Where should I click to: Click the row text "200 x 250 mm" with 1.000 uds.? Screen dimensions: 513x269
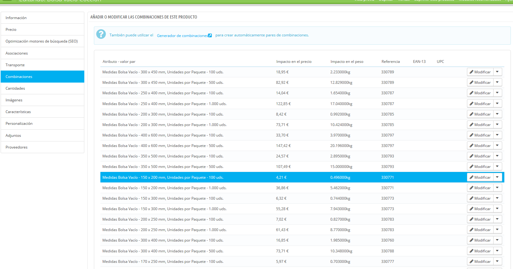point(164,230)
